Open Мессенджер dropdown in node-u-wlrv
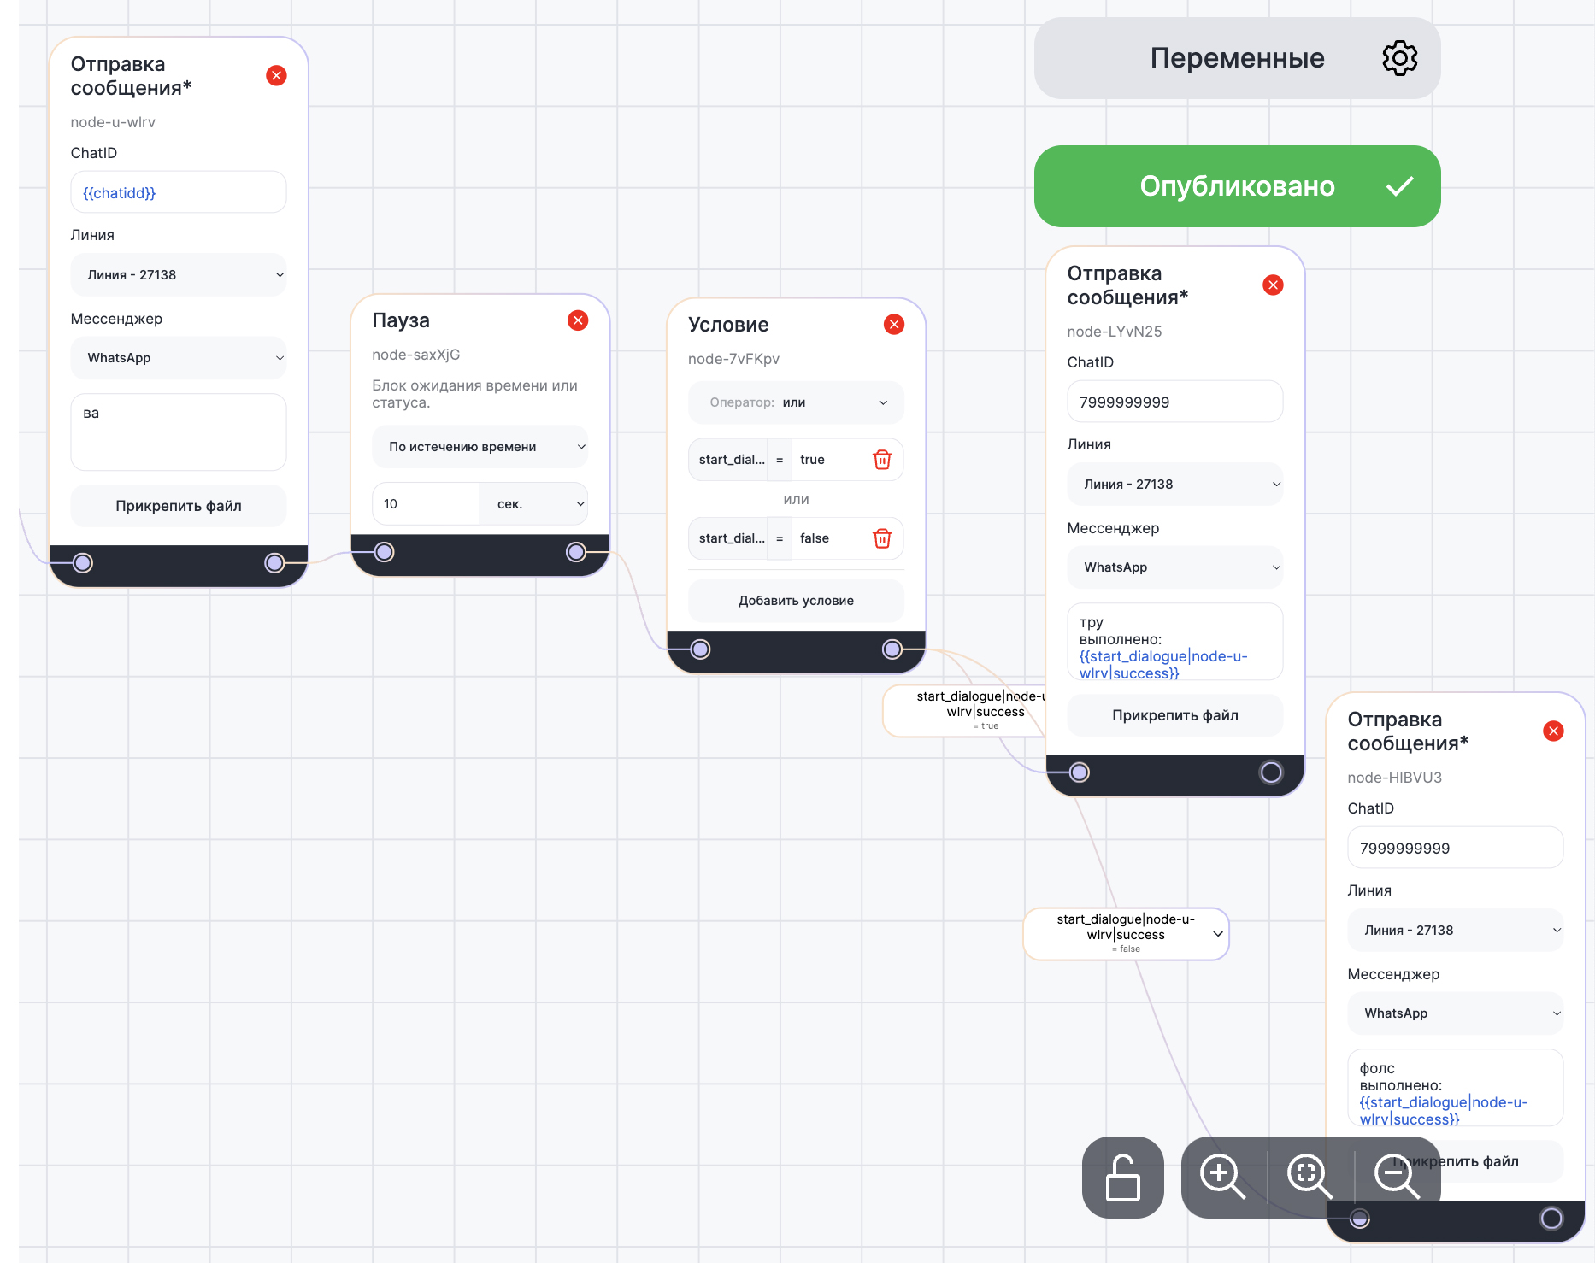 pos(178,358)
